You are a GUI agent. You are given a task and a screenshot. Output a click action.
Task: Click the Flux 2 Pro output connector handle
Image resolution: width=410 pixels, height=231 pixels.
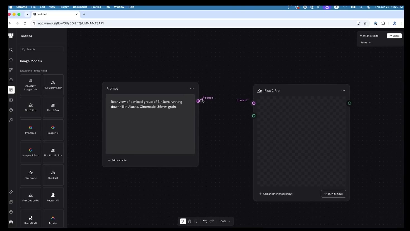pos(349,103)
